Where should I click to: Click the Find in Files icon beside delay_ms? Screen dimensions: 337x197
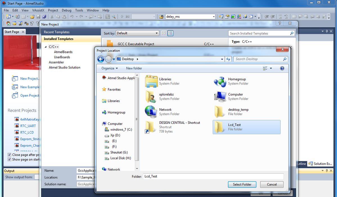point(161,17)
